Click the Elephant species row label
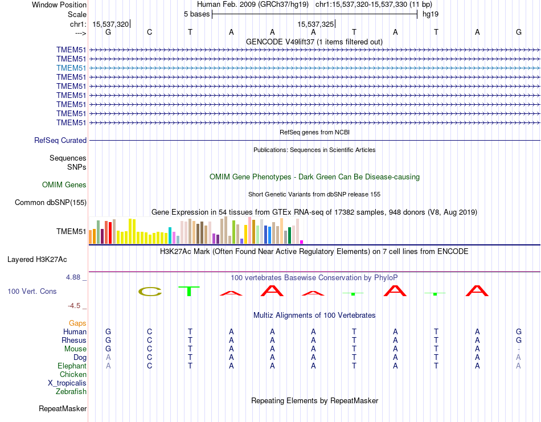Screen dimensions: 541x422 pyautogui.click(x=72, y=366)
